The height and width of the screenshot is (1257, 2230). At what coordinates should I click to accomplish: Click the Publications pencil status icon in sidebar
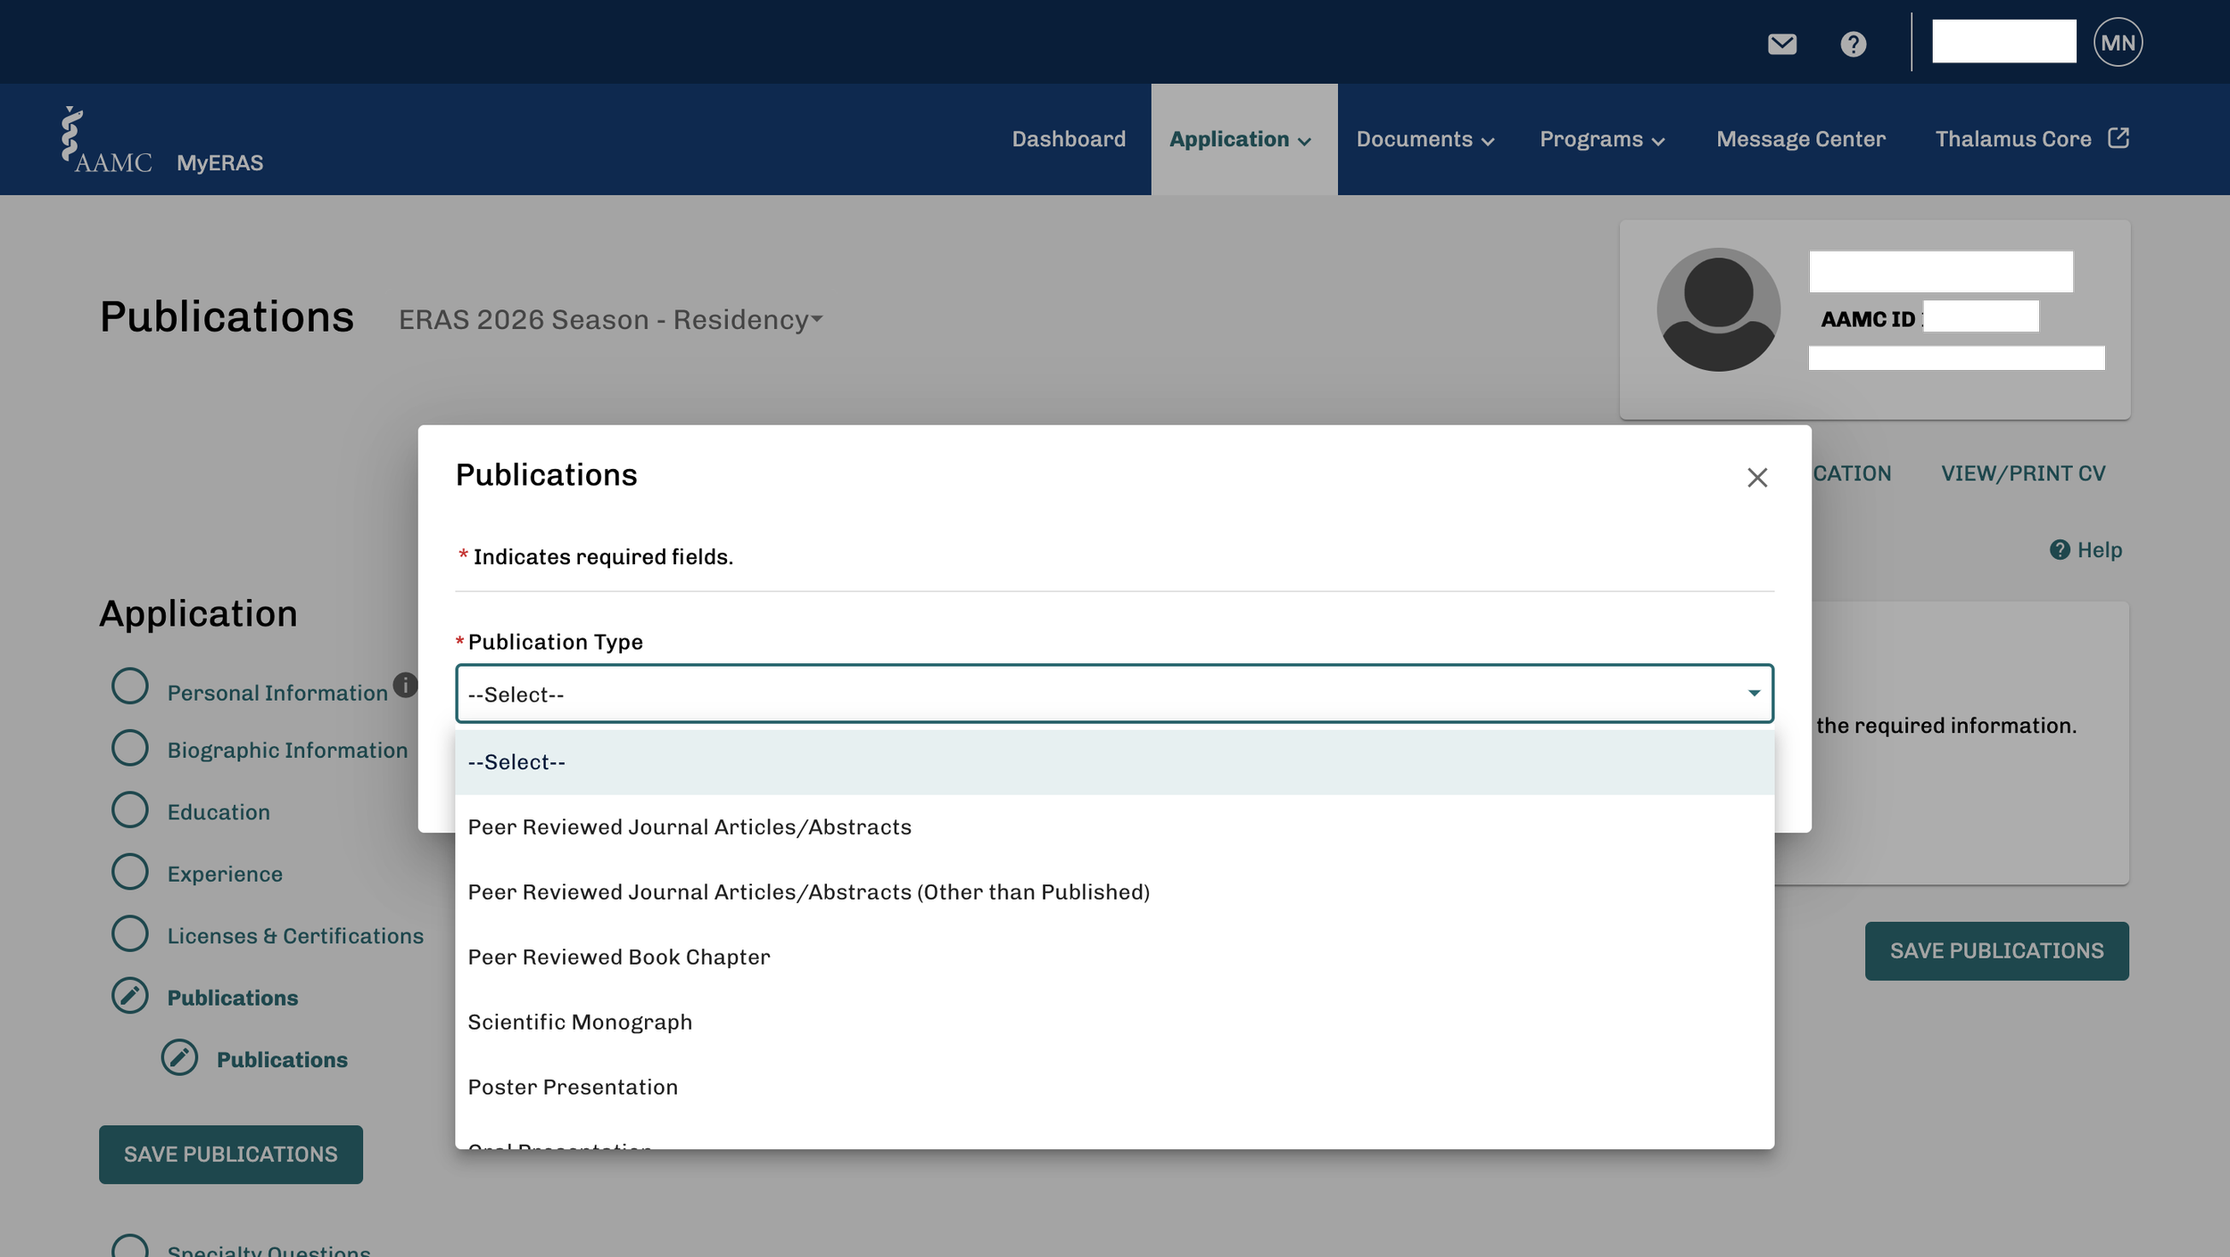click(x=130, y=996)
